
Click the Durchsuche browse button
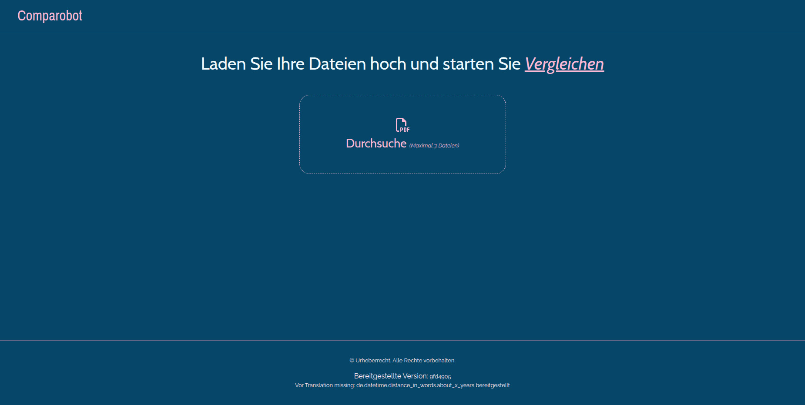point(376,143)
